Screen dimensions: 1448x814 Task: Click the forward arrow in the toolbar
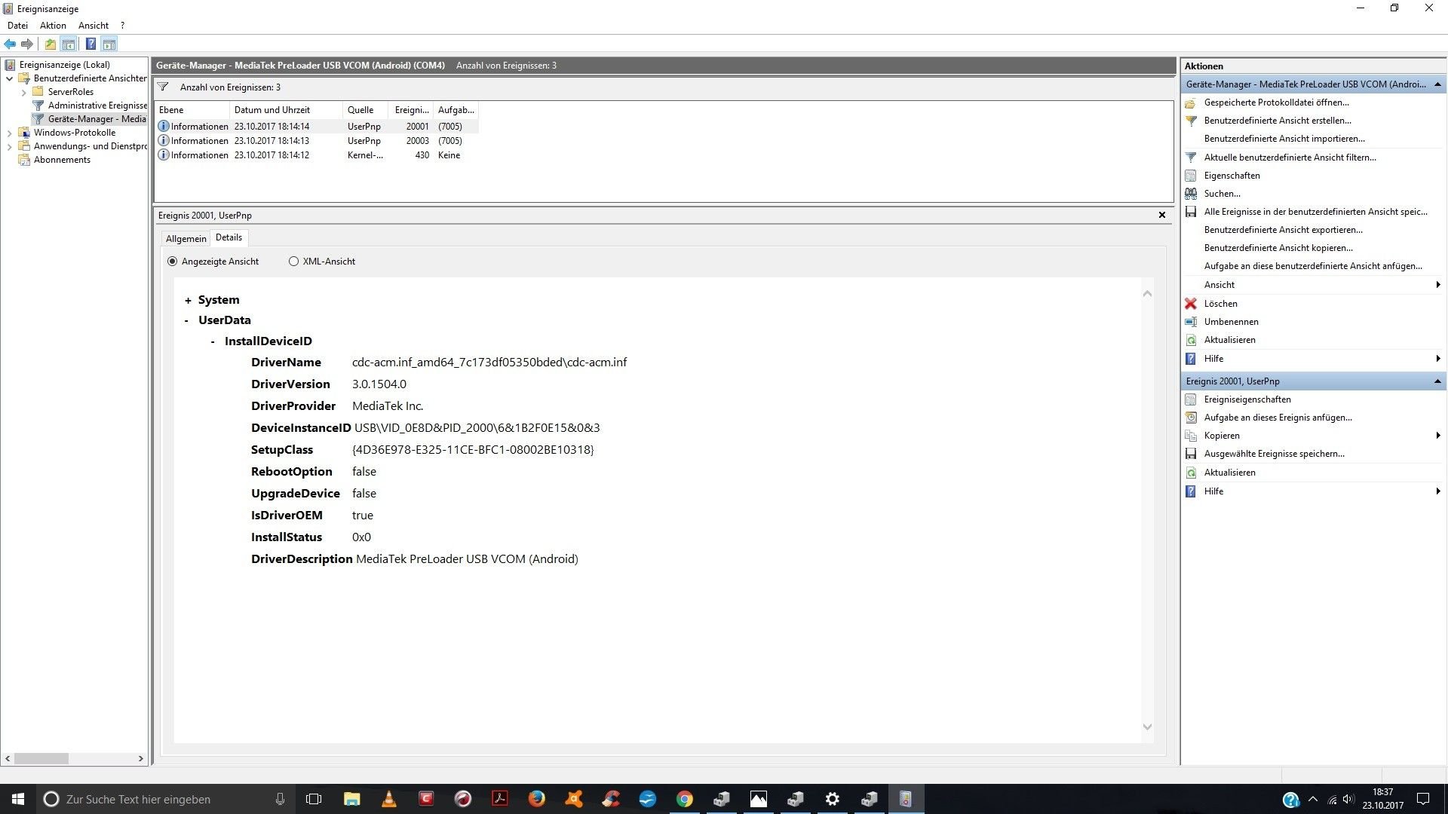coord(27,44)
